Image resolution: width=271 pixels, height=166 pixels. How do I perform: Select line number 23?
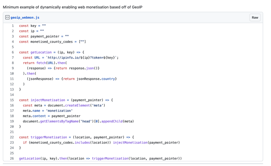[12, 143]
